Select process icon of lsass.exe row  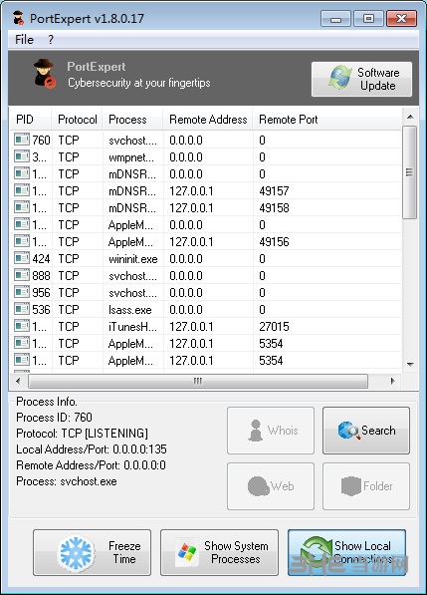[22, 309]
